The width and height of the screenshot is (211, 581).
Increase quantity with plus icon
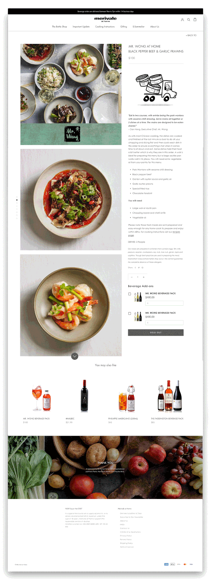click(x=143, y=277)
